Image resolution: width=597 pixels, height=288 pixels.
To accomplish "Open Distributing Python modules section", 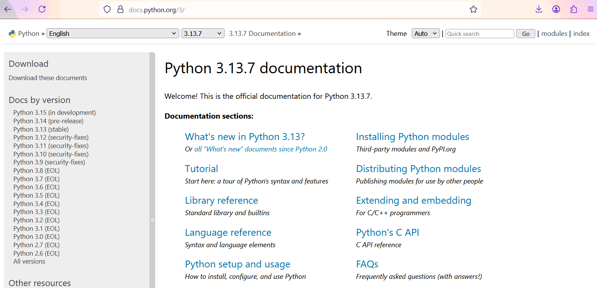I will [x=419, y=169].
